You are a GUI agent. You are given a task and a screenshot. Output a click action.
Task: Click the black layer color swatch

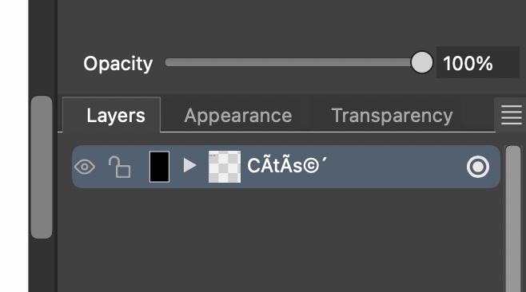coord(159,167)
